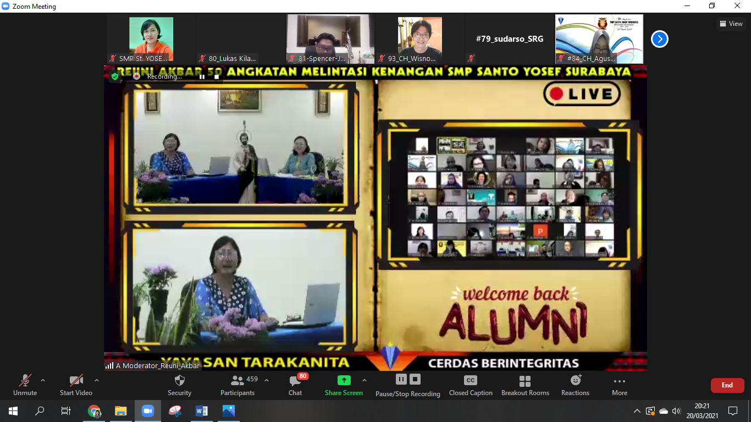The width and height of the screenshot is (751, 422).
Task: Open Google Chrome from the taskbar
Action: 95,411
